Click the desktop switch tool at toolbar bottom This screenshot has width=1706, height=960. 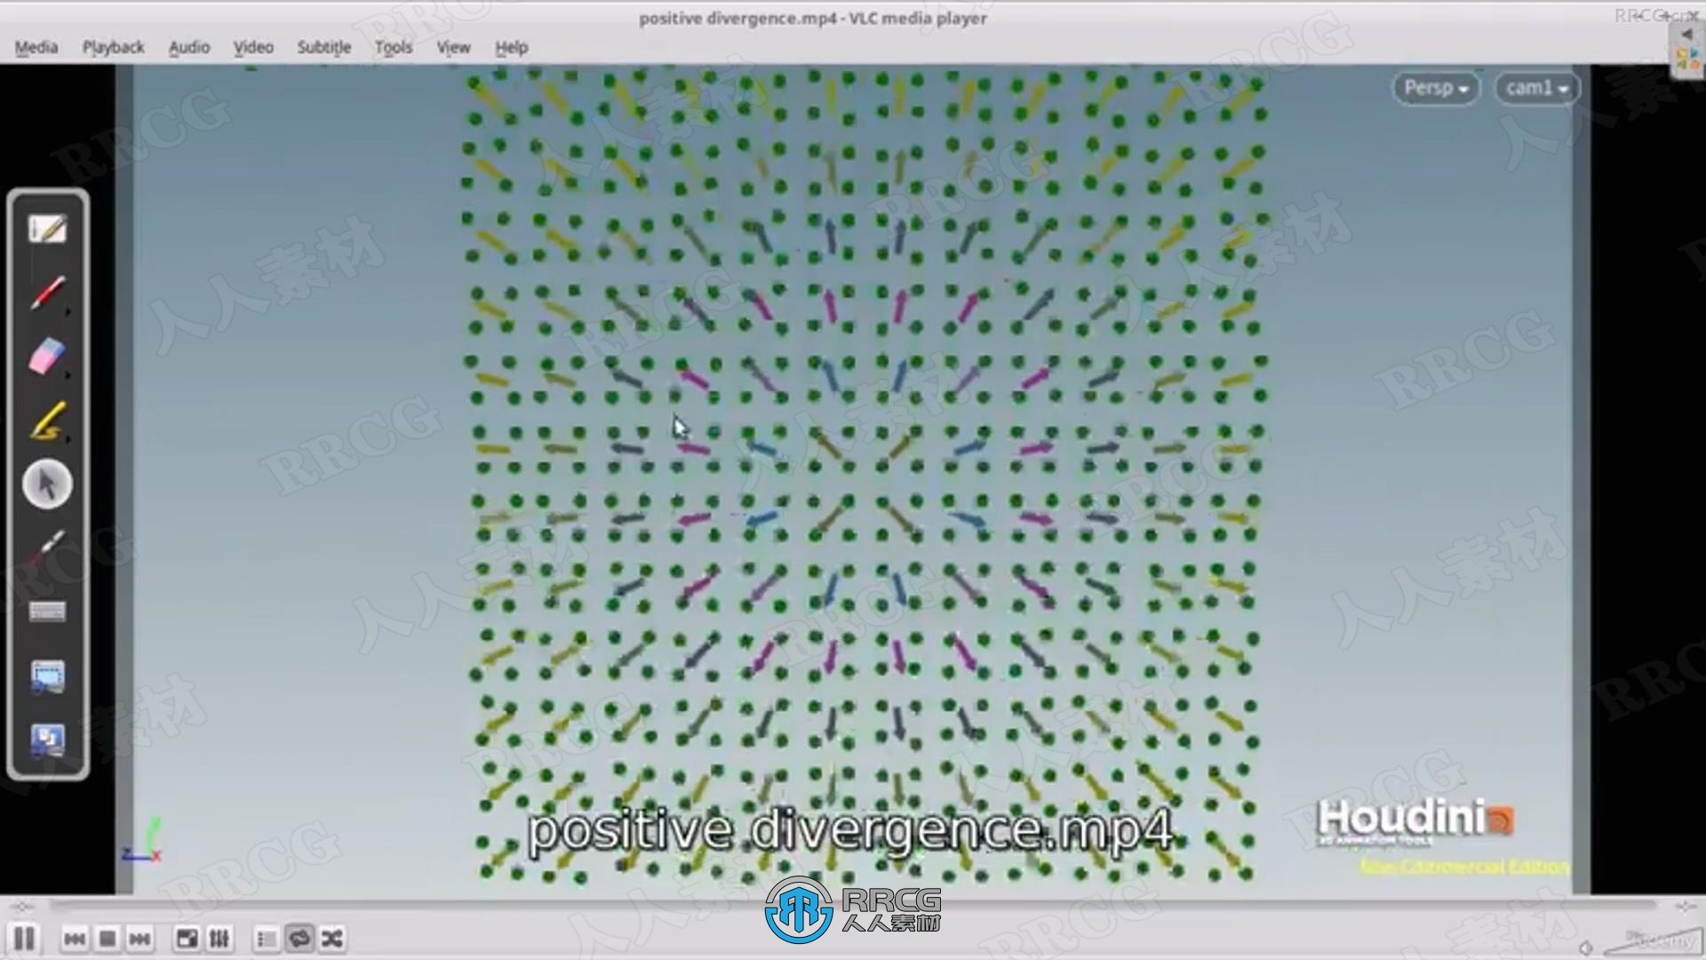pyautogui.click(x=47, y=740)
